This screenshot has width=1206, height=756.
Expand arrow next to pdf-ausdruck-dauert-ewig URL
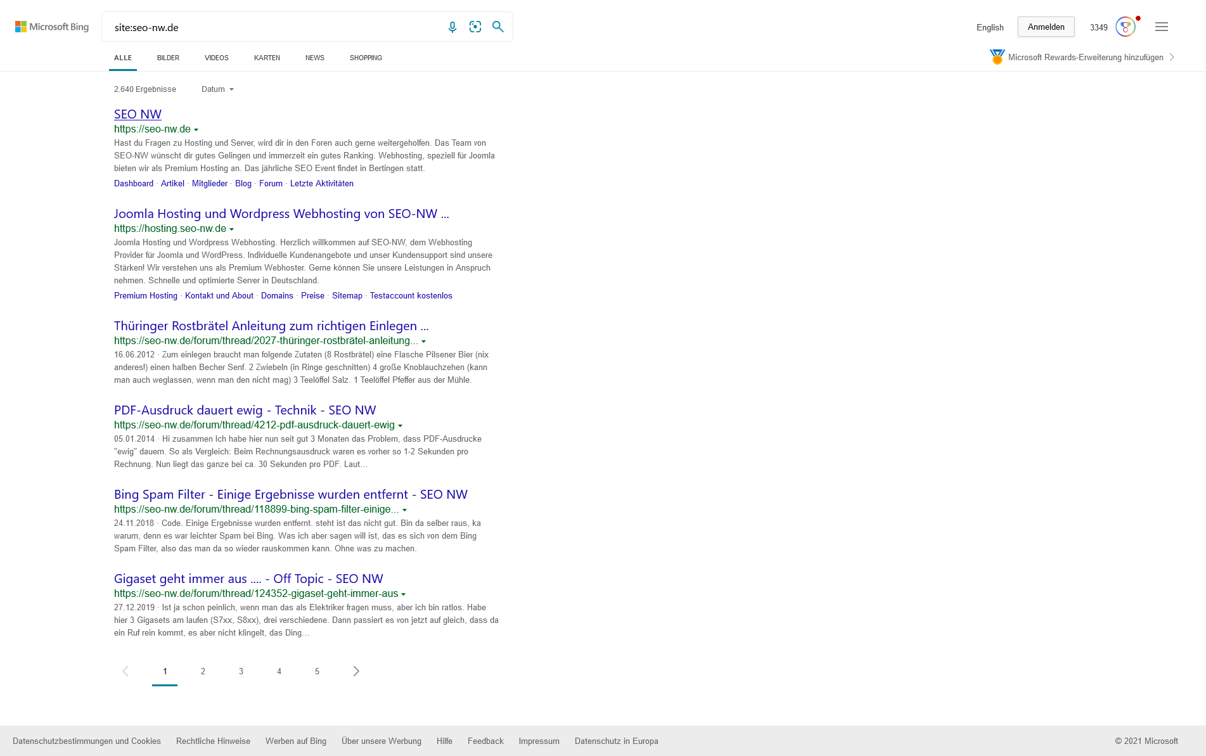401,426
